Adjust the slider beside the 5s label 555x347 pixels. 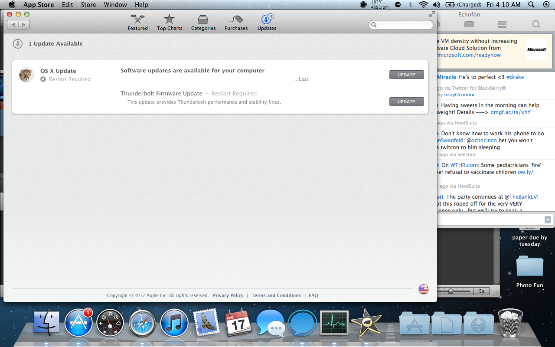click(451, 291)
